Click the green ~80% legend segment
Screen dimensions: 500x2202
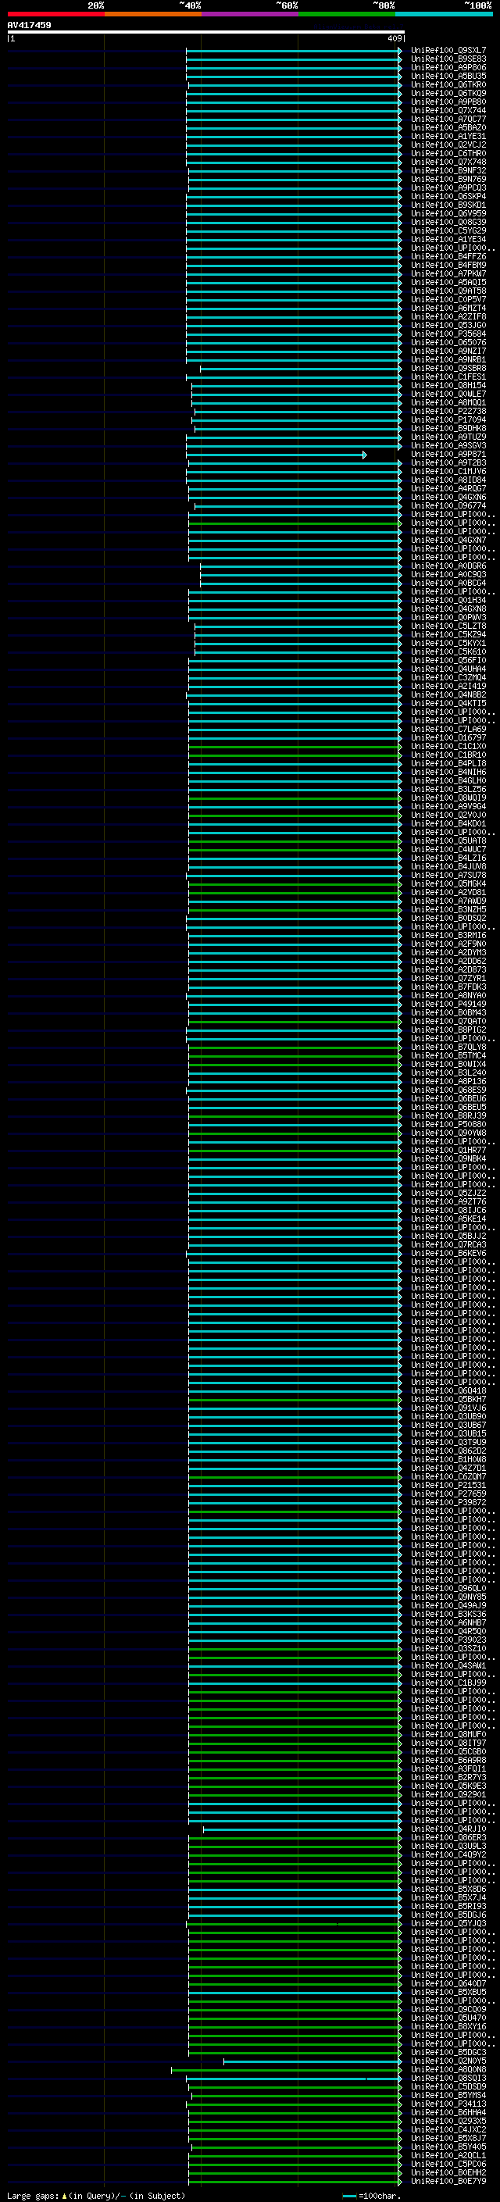[347, 14]
